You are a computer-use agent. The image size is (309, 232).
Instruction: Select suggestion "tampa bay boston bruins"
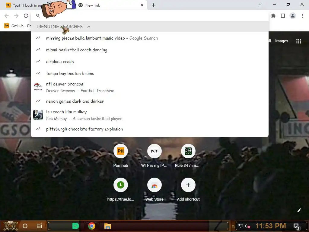[150, 73]
